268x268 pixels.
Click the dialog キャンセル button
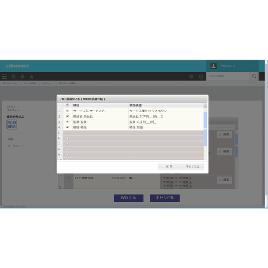point(192,167)
